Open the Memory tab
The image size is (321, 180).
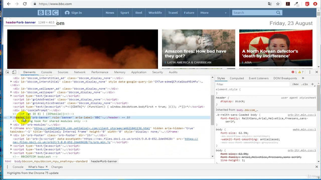(120, 72)
